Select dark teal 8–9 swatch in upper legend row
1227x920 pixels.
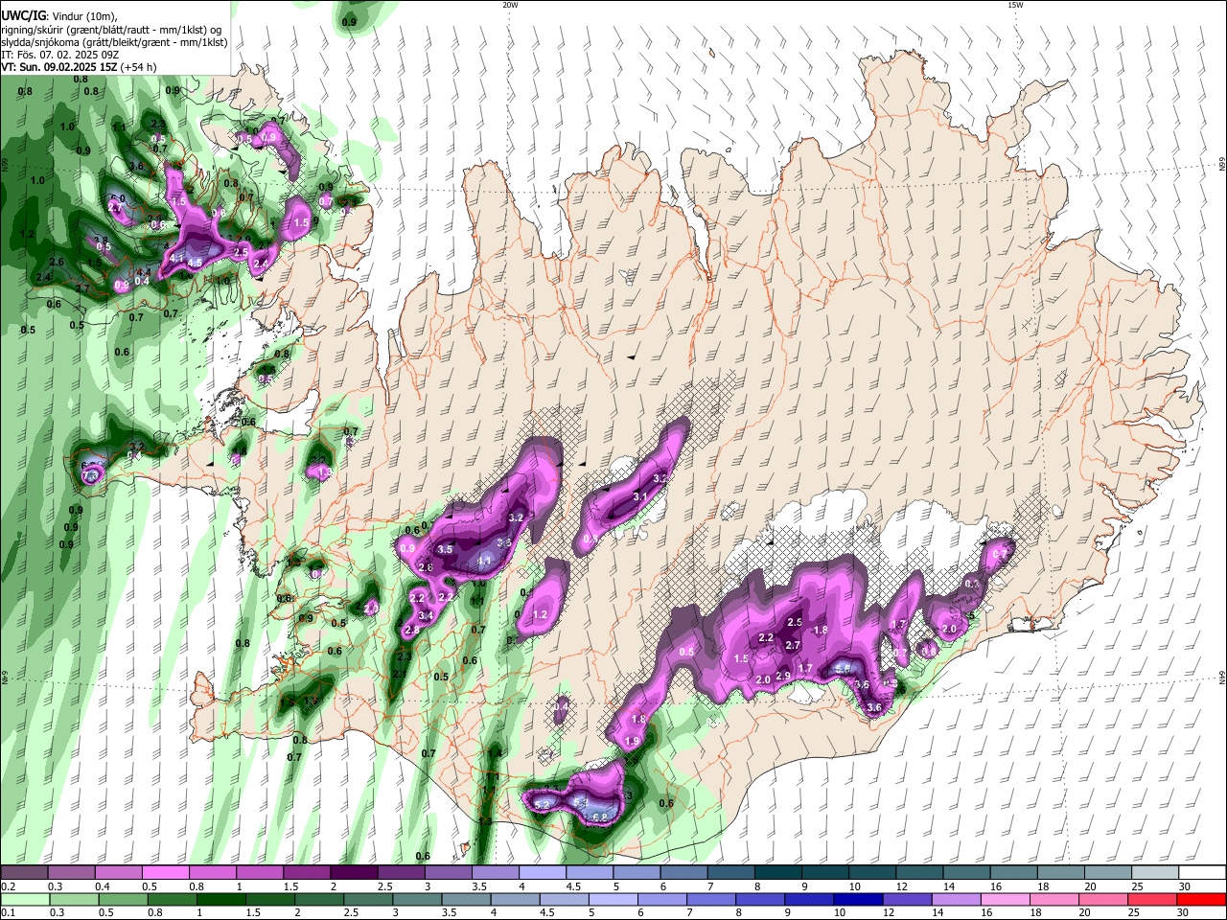778,873
